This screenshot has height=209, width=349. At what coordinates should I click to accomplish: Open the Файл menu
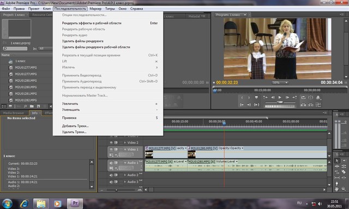click(6, 9)
